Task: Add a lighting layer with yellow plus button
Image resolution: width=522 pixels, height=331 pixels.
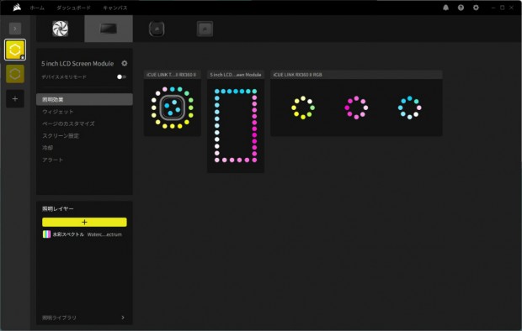Action: pyautogui.click(x=84, y=222)
